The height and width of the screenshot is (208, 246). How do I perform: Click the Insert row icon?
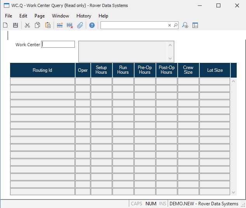(x=60, y=25)
